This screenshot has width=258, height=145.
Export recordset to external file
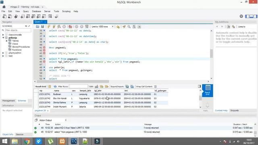pyautogui.click(x=127, y=87)
